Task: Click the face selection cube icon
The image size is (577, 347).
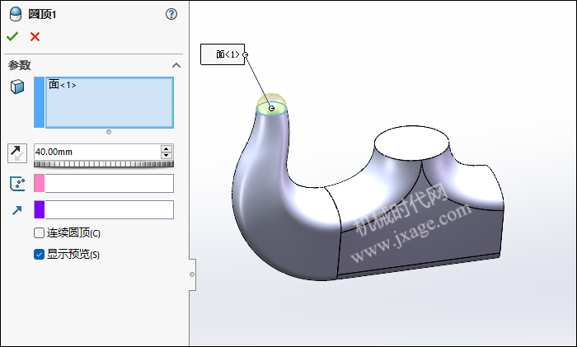Action: [x=17, y=87]
